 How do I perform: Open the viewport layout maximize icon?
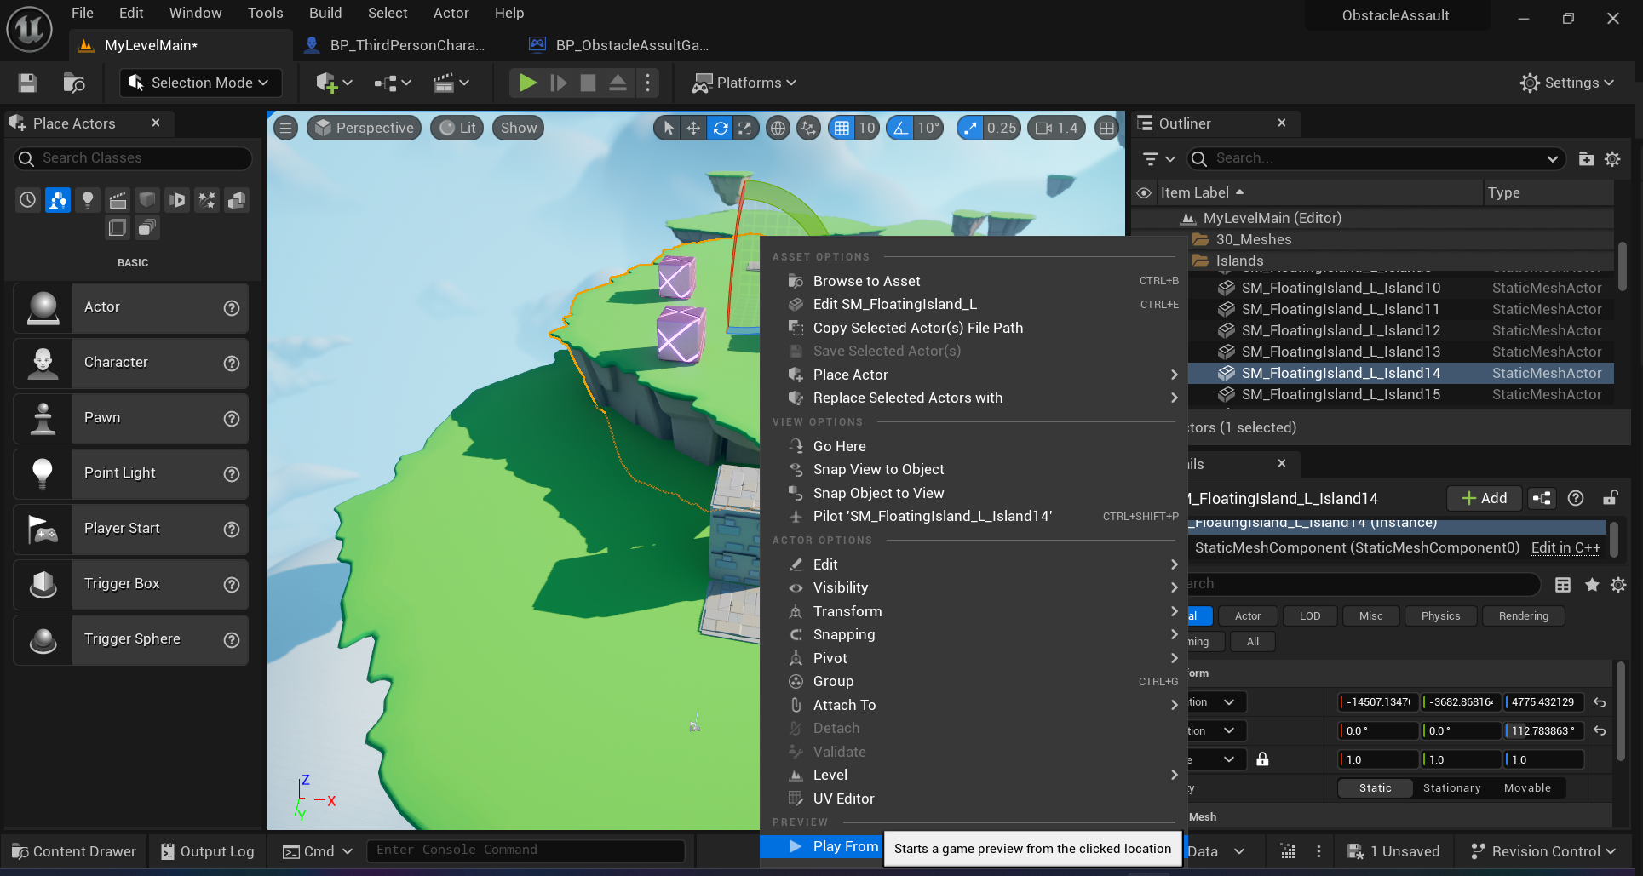[1106, 128]
